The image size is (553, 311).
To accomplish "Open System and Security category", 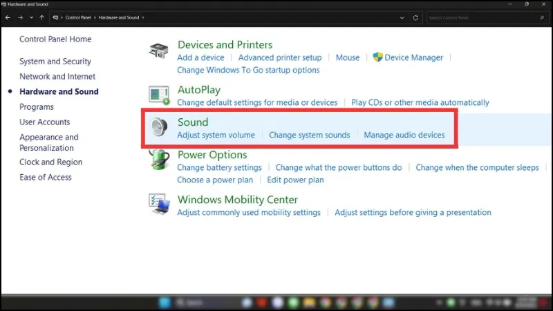I will pos(55,62).
